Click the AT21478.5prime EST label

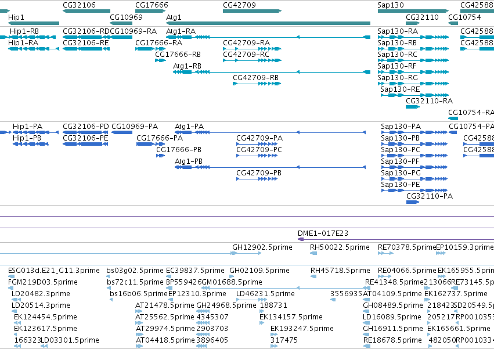(x=165, y=305)
